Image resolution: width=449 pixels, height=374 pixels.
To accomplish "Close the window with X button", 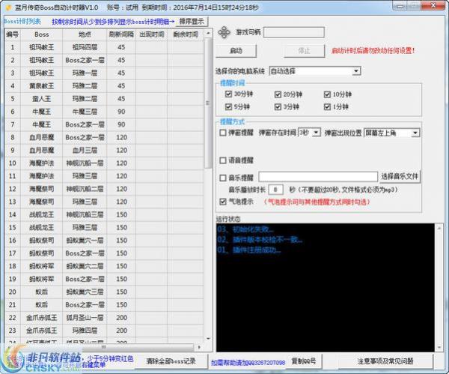I will point(433,5).
